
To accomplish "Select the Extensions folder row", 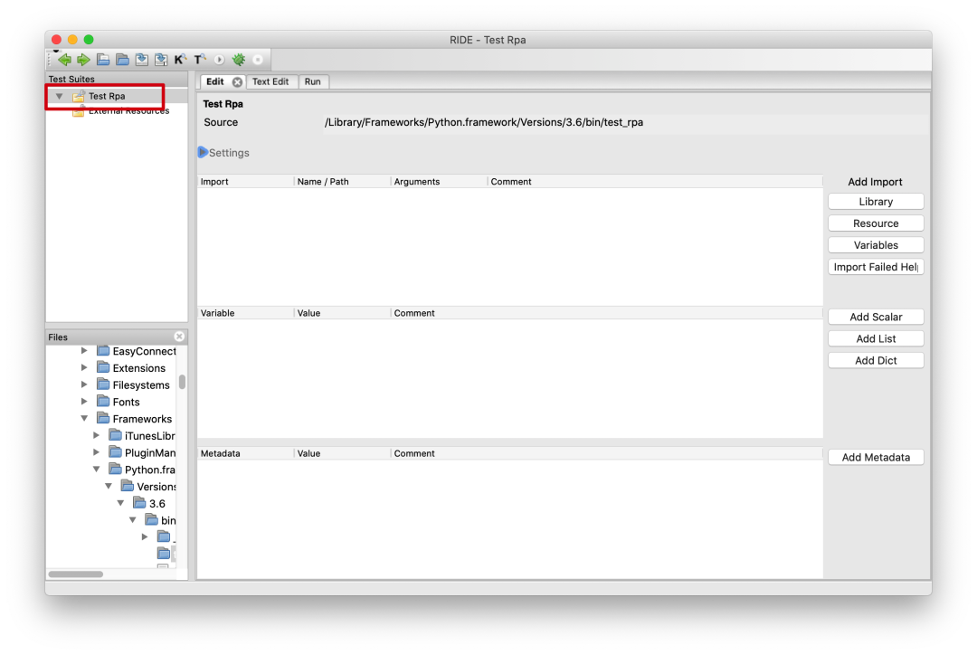I will coord(138,368).
